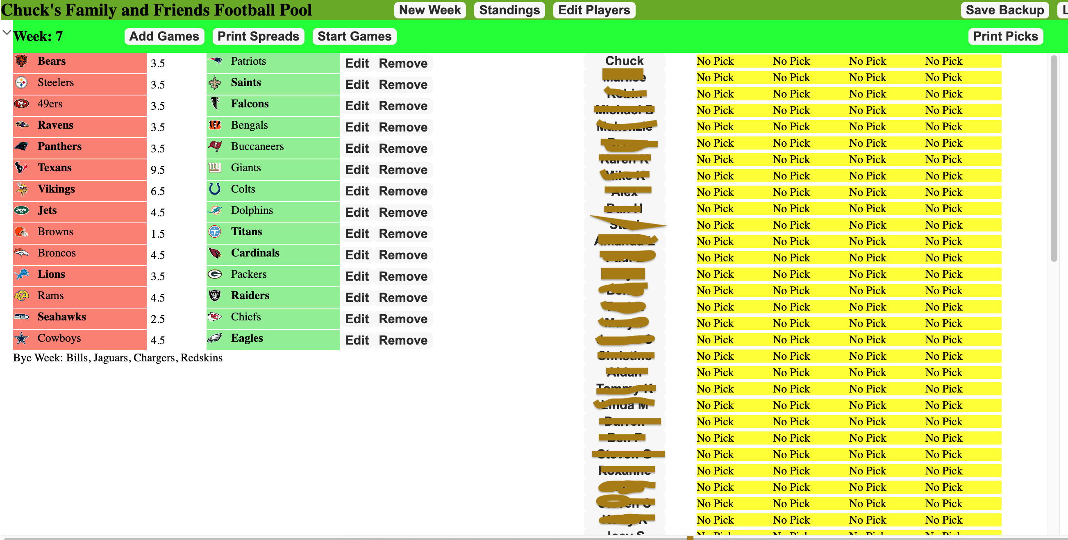Open the New Week page
This screenshot has width=1068, height=540.
click(x=430, y=10)
